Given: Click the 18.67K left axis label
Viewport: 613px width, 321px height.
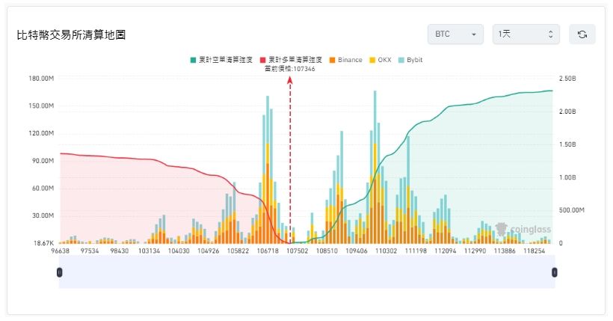Looking at the screenshot, I should pyautogui.click(x=44, y=243).
